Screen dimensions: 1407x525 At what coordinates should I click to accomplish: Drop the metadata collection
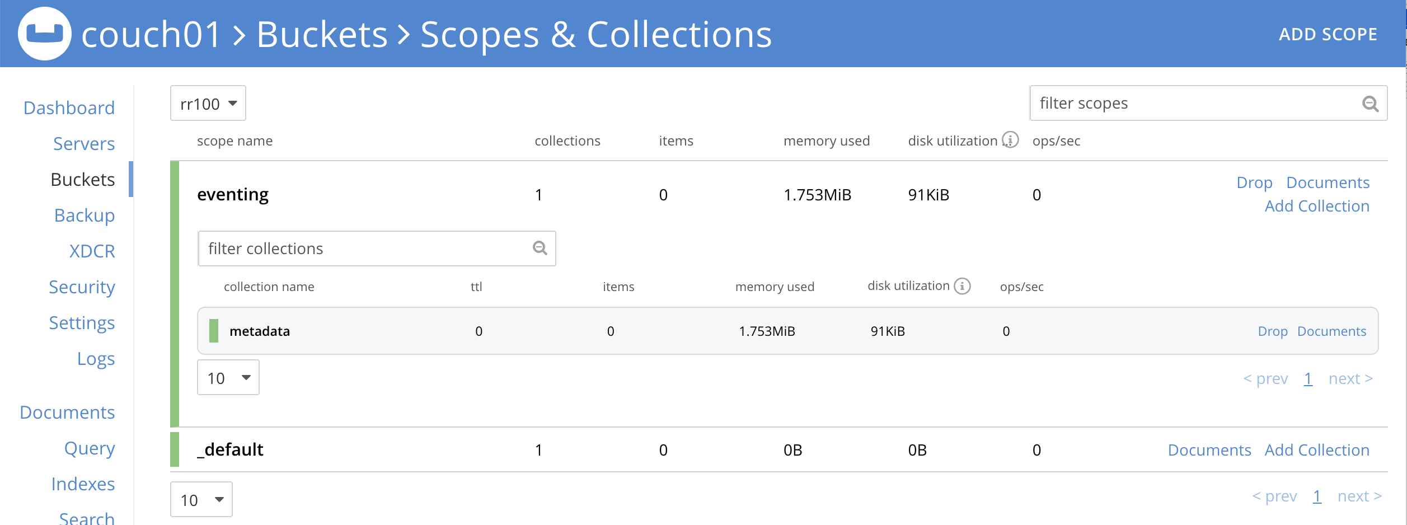click(x=1272, y=331)
